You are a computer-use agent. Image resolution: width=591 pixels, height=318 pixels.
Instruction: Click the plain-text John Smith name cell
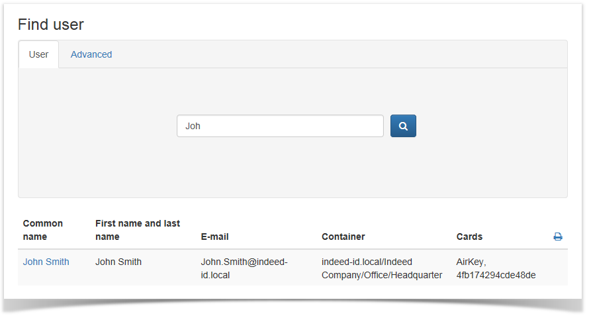pos(118,262)
